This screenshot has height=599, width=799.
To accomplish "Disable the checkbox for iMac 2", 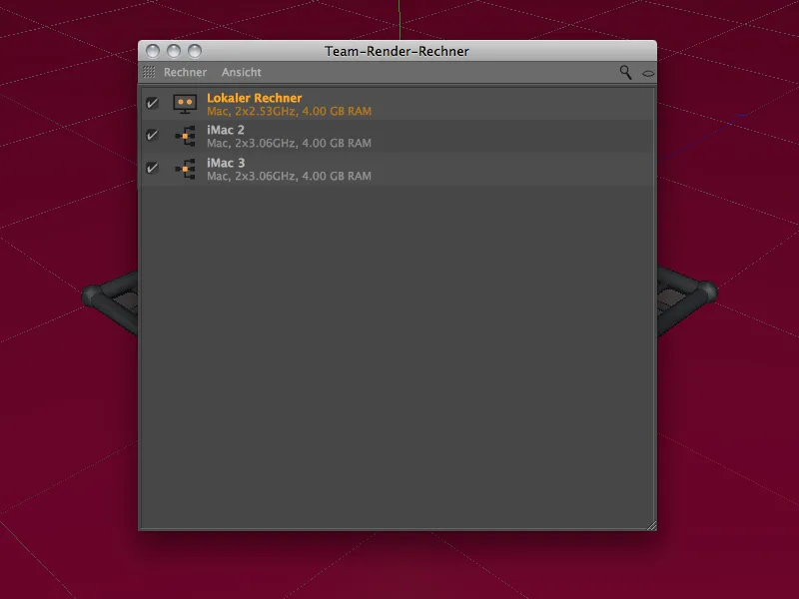I will tap(153, 136).
